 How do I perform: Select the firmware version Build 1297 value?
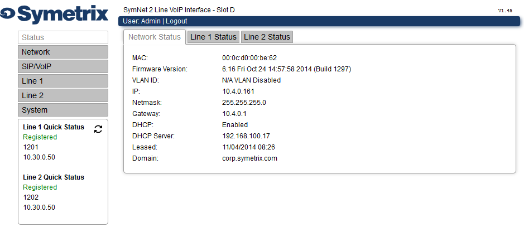point(287,69)
